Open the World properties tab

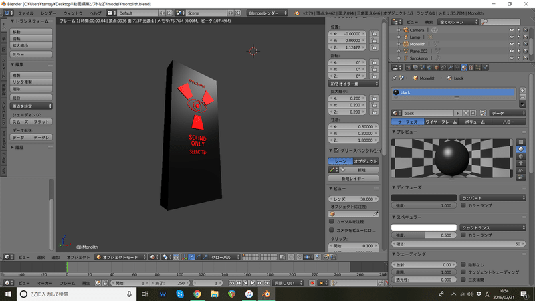pyautogui.click(x=429, y=68)
